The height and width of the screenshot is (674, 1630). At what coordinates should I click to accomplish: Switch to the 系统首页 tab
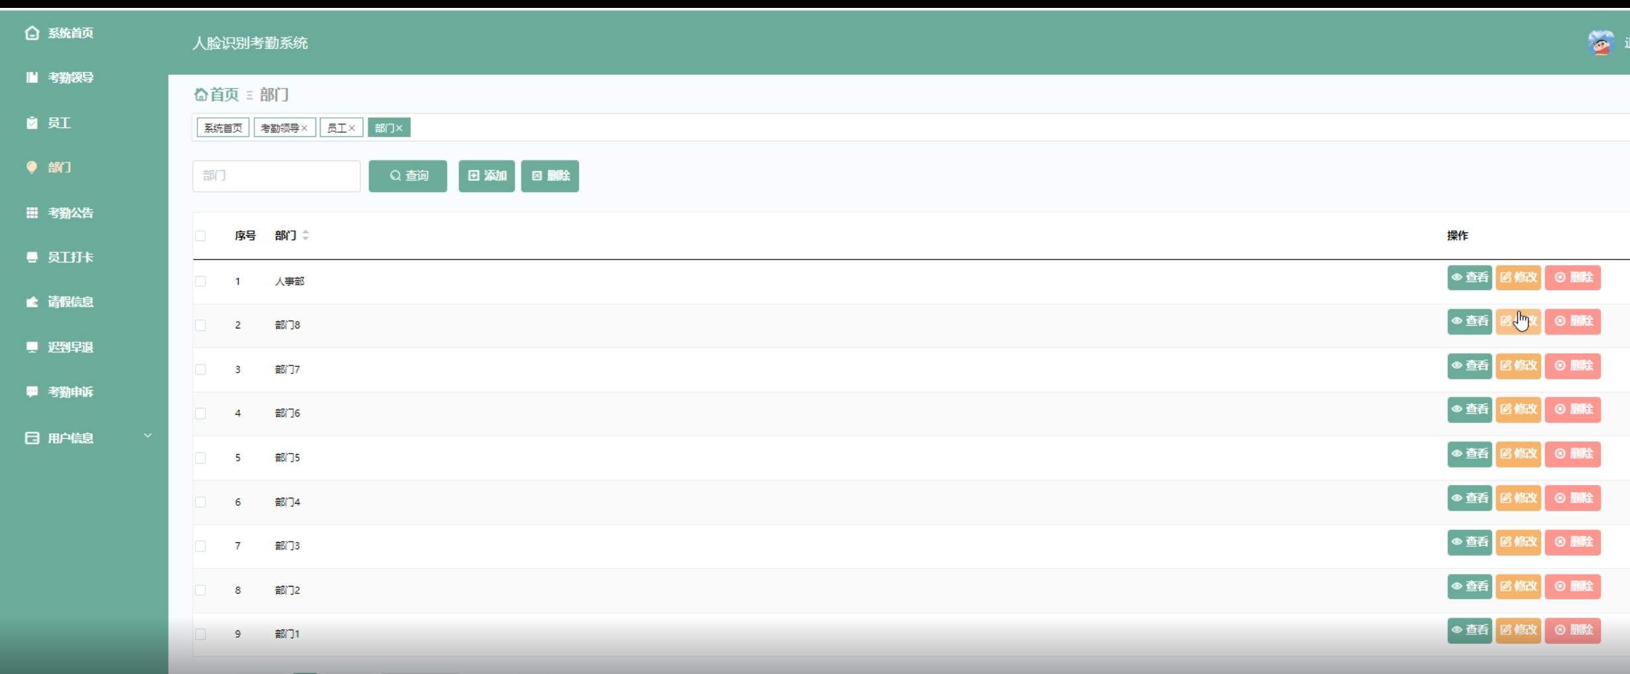(x=223, y=128)
